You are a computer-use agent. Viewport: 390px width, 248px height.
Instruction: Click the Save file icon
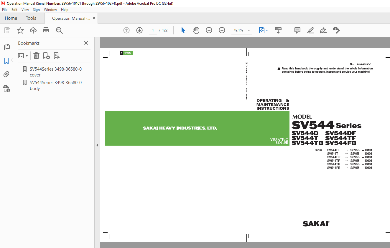pos(7,30)
